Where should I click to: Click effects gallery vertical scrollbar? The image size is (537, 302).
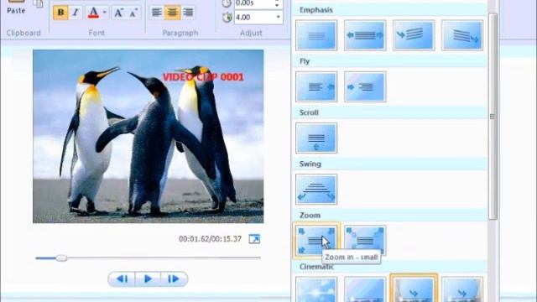point(493,117)
